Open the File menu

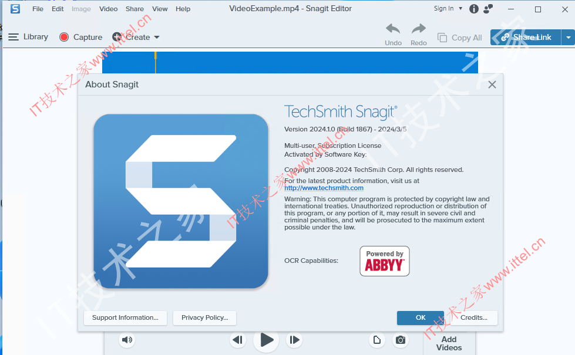click(38, 9)
